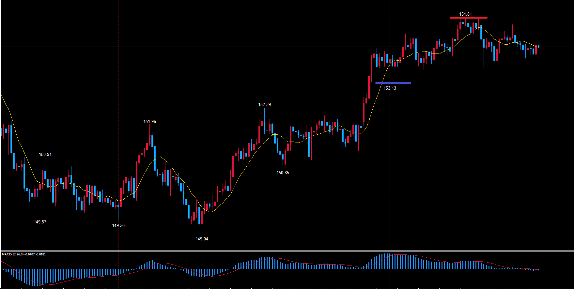
Task: Click the red dashed vertical line through 153.13
Action: tap(390, 33)
